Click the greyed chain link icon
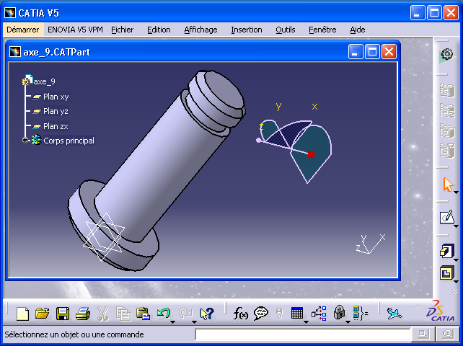 click(279, 314)
